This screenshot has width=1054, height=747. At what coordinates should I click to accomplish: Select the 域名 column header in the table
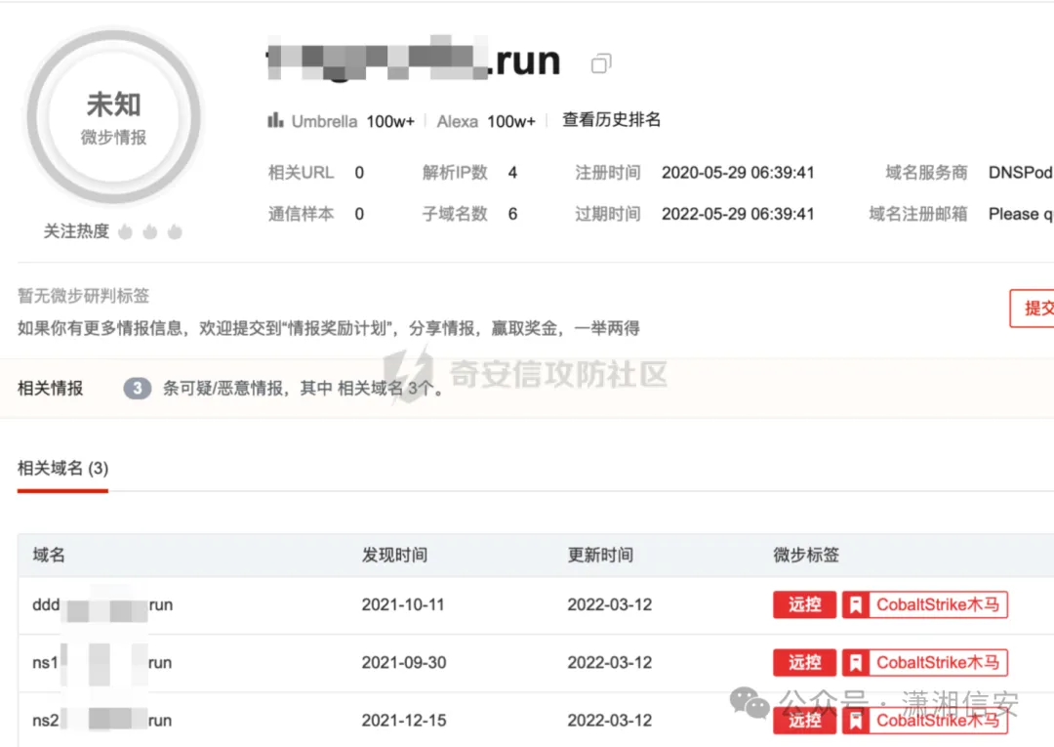(47, 555)
